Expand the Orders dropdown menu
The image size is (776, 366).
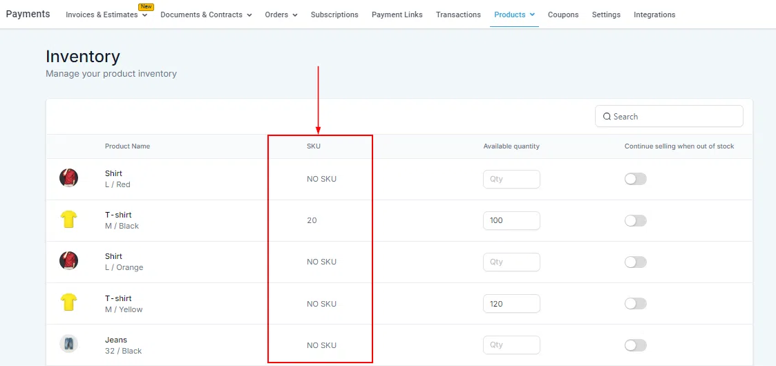[x=295, y=15]
